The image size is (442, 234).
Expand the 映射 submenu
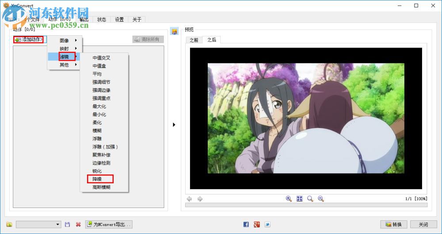coord(65,48)
